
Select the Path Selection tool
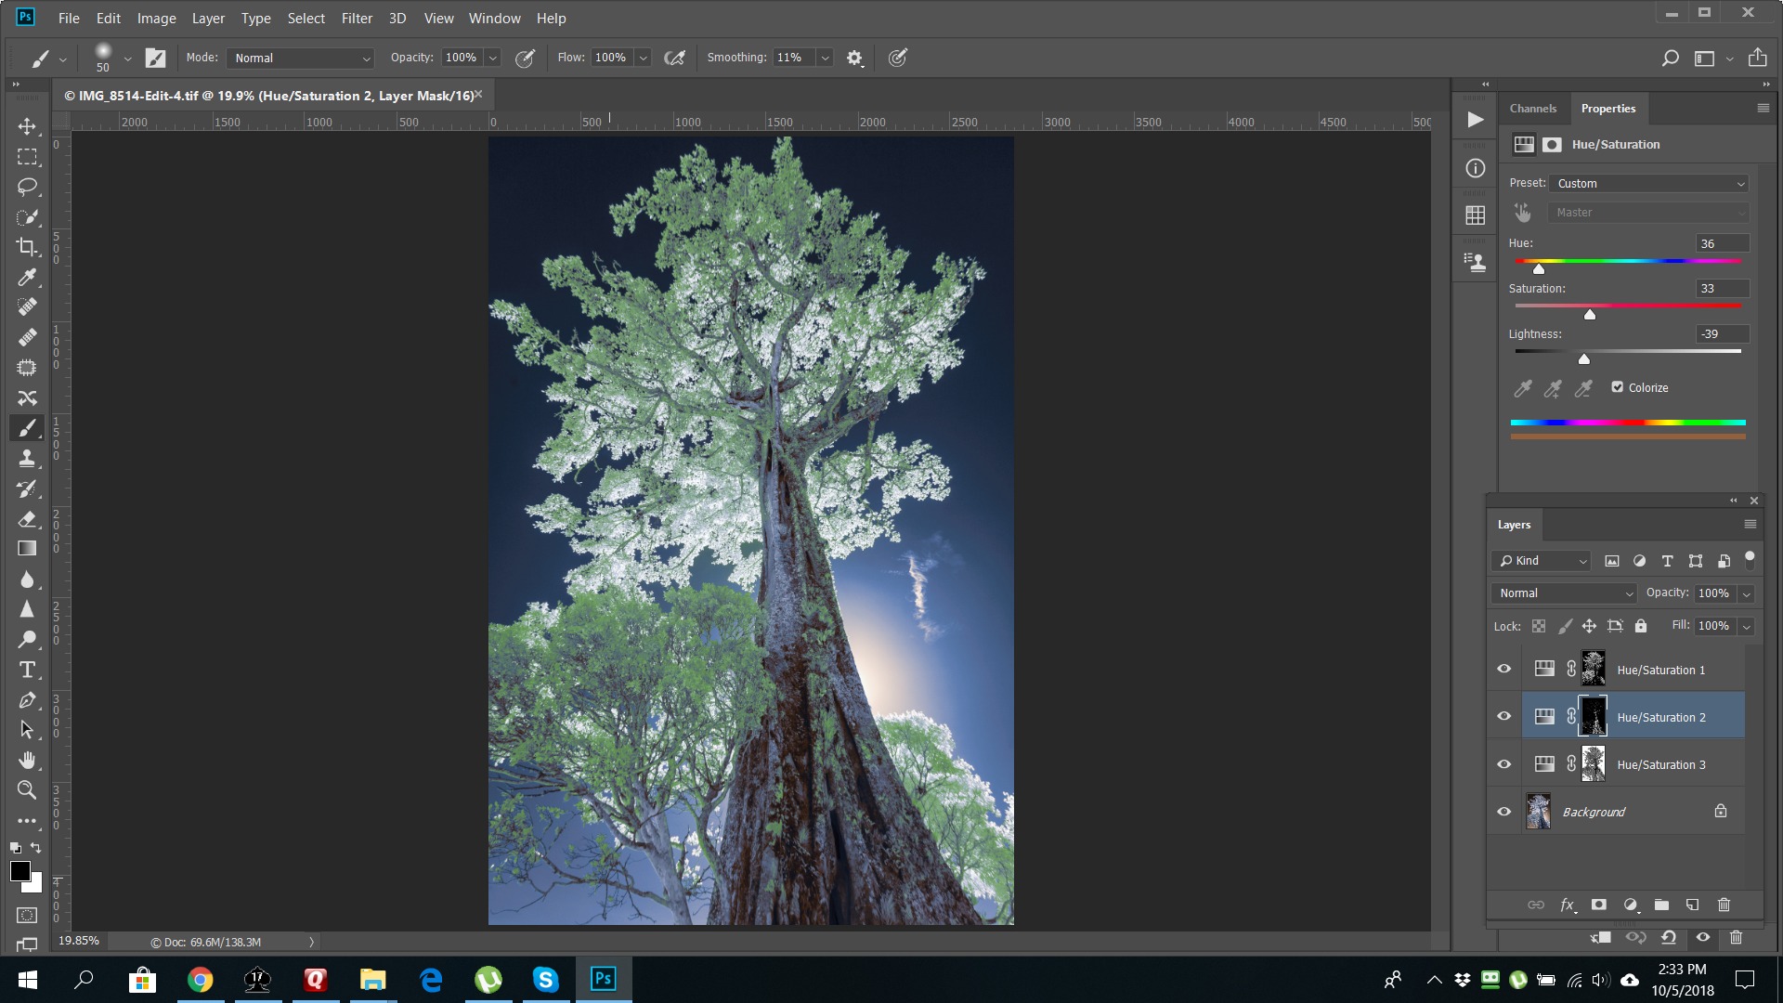tap(27, 730)
